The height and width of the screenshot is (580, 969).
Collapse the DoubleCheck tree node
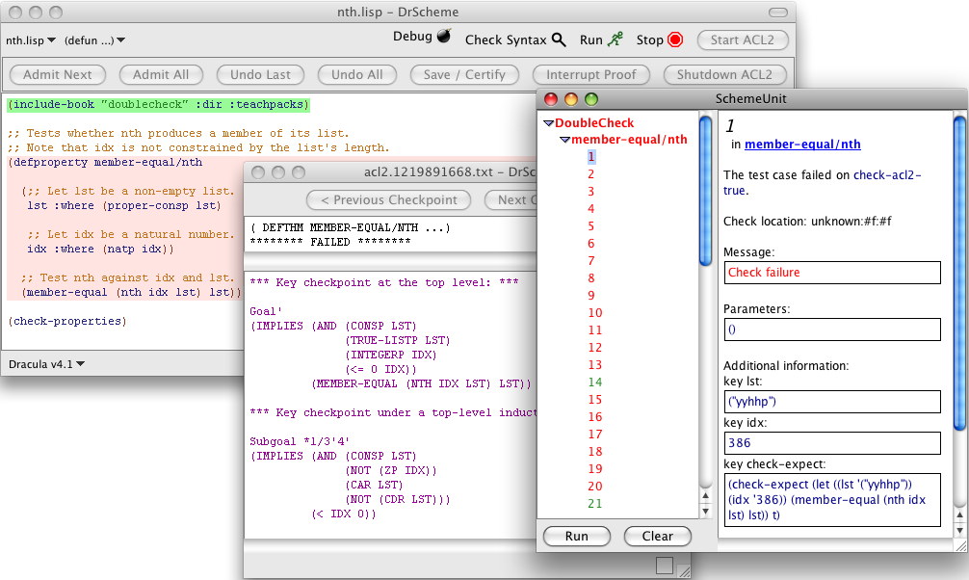coord(548,123)
